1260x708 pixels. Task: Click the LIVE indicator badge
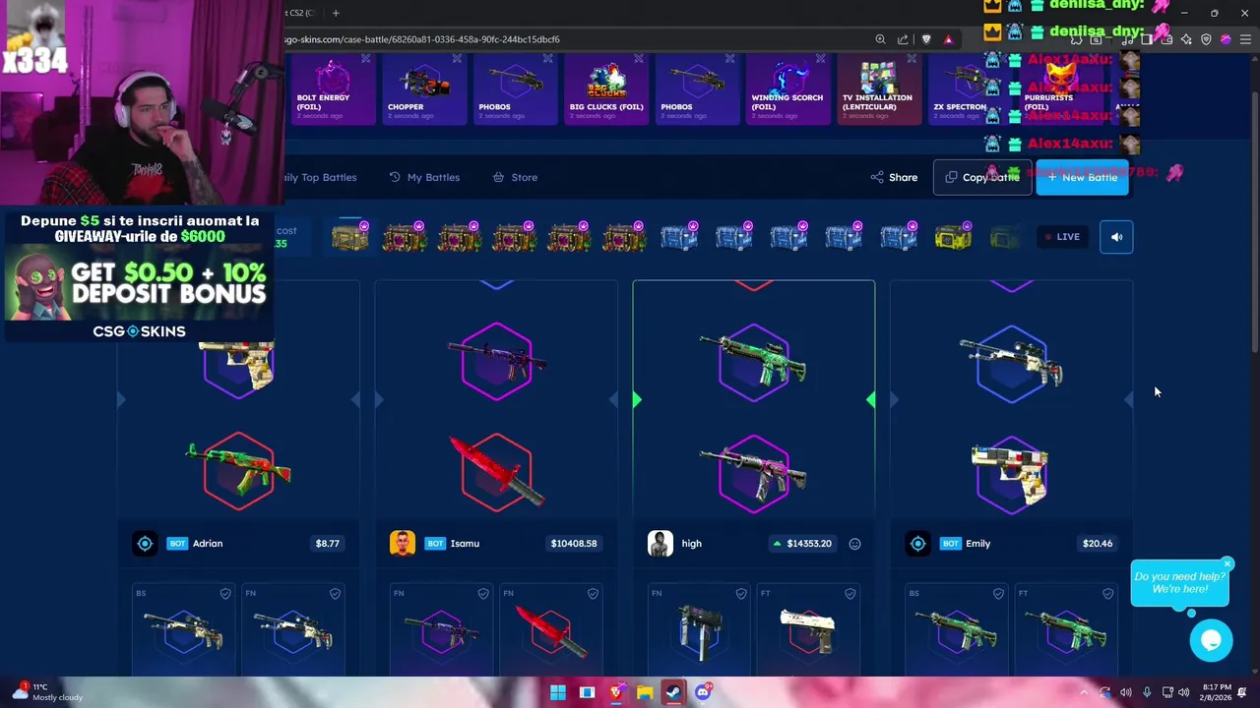tap(1062, 237)
